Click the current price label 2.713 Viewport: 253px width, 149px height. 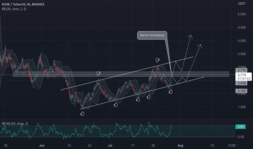point(242,75)
